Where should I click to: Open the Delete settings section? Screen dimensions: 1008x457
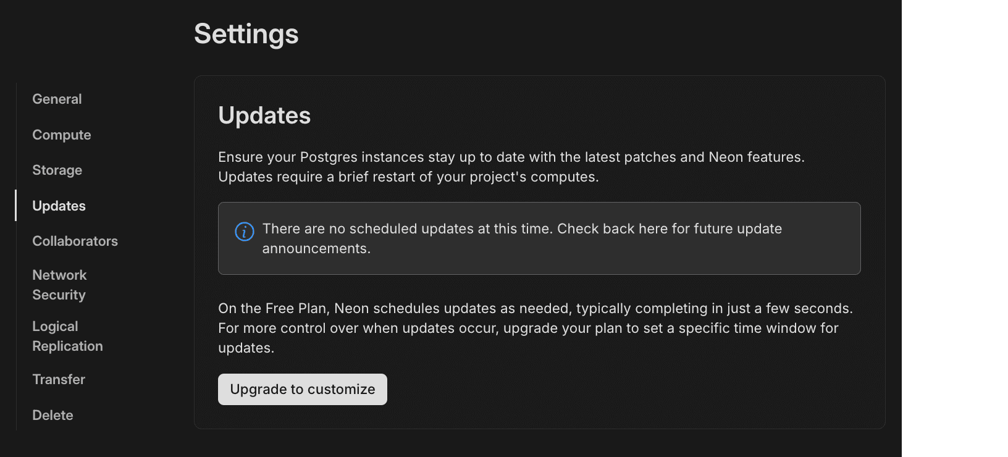[x=52, y=415]
